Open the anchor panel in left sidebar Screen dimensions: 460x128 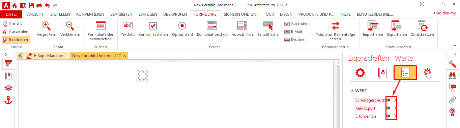[x=8, y=100]
